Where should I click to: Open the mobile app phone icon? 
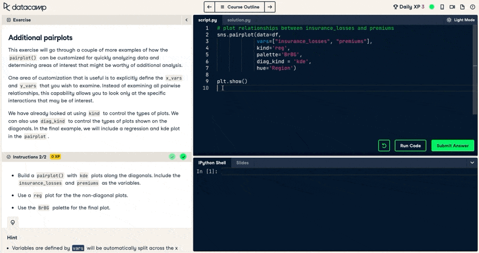(x=442, y=7)
